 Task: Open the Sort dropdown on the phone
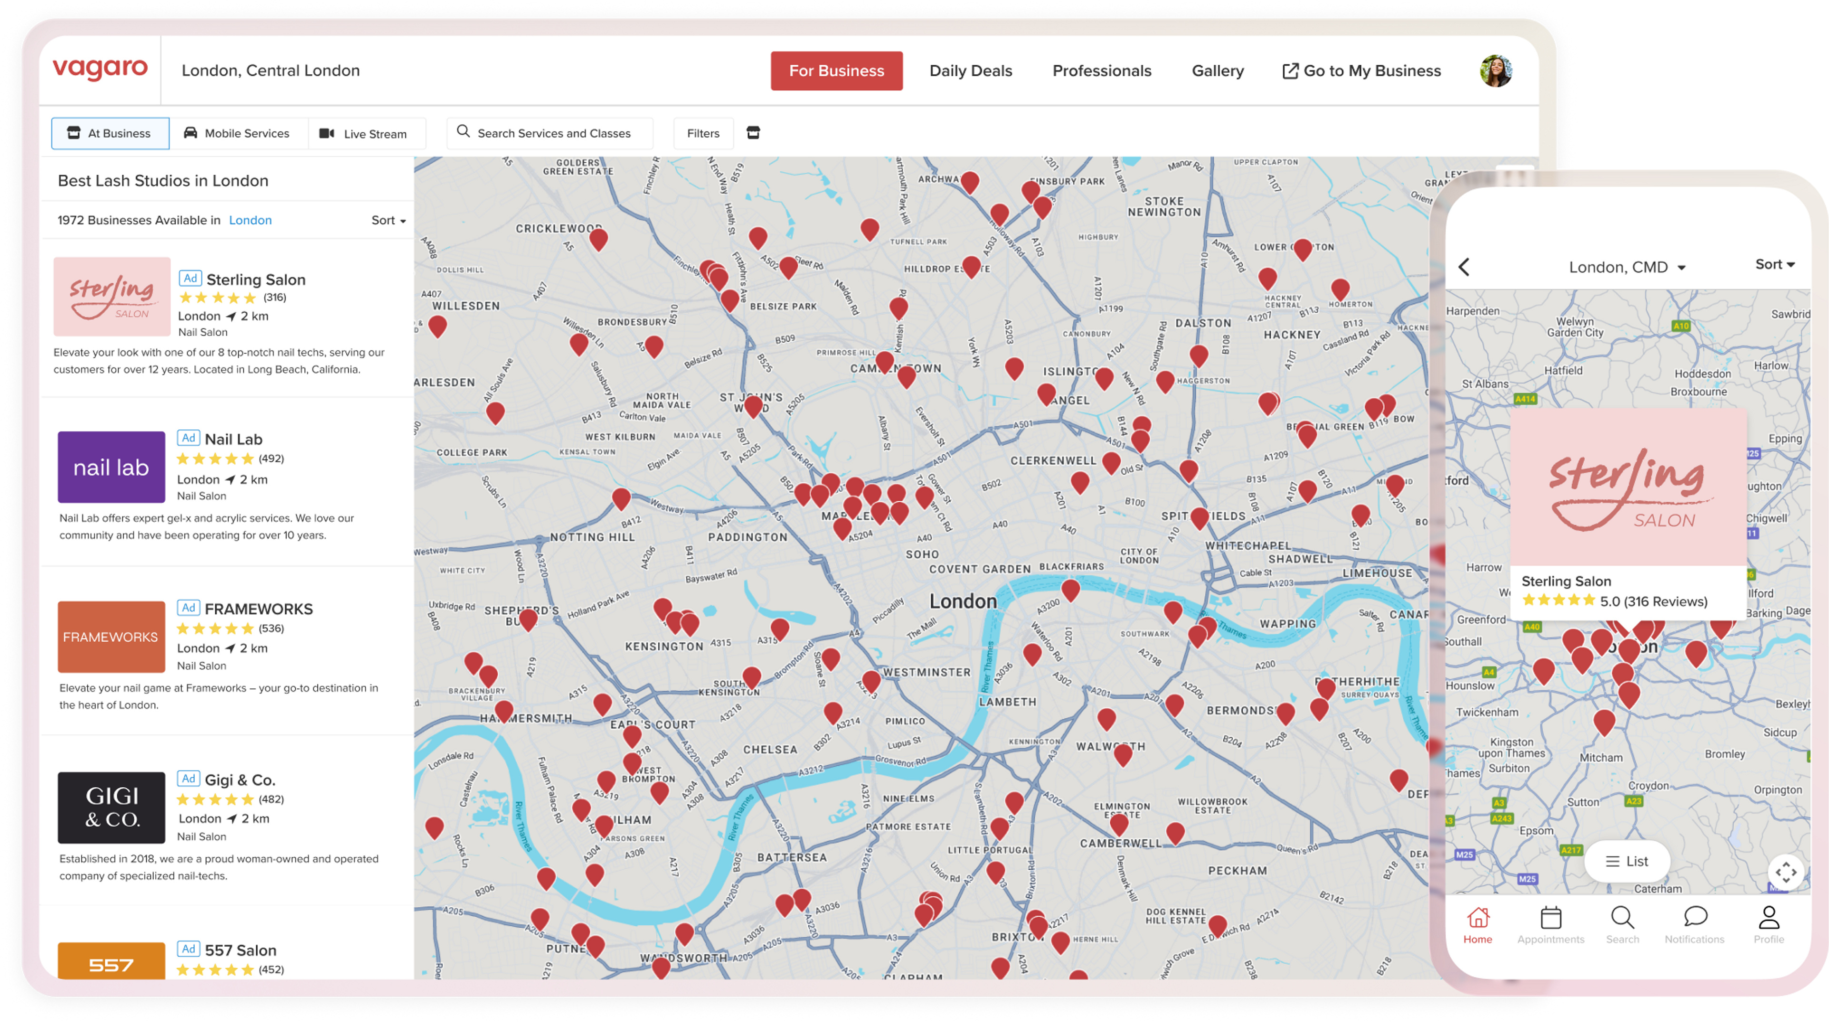pos(1774,264)
